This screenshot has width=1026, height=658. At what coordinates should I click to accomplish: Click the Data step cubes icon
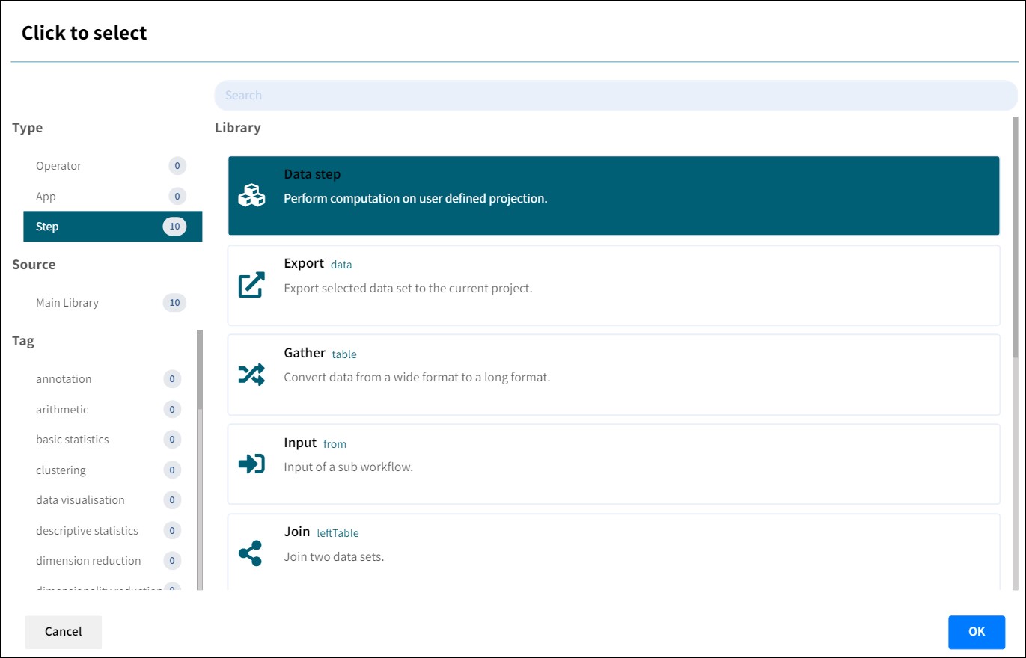(x=251, y=196)
